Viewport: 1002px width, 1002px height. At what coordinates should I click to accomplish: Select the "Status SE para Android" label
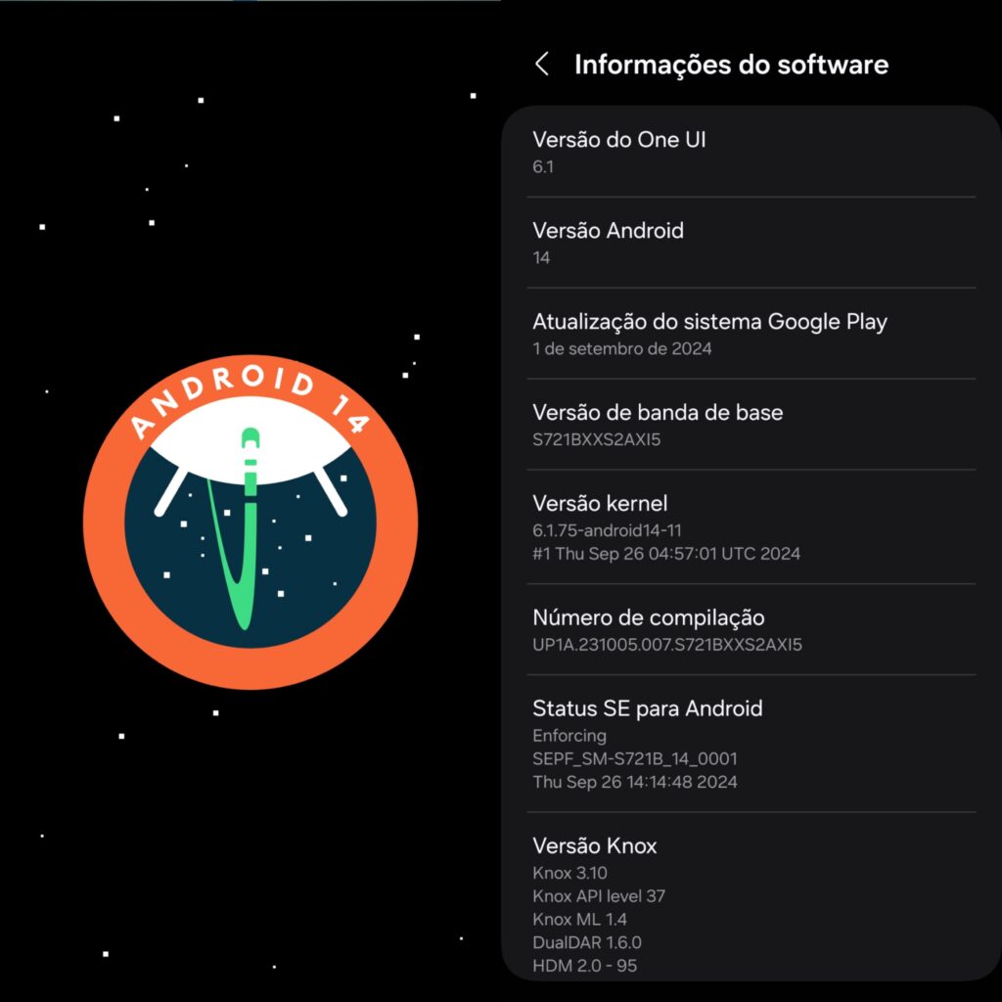(647, 708)
